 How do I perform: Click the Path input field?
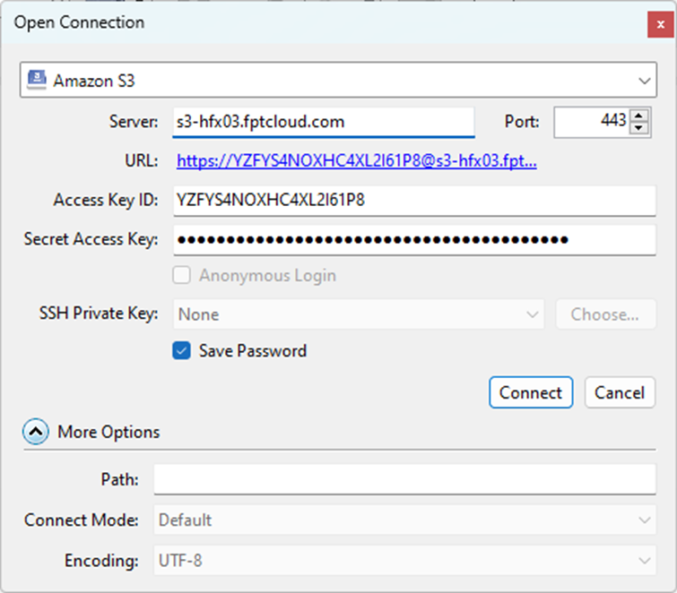coord(404,479)
